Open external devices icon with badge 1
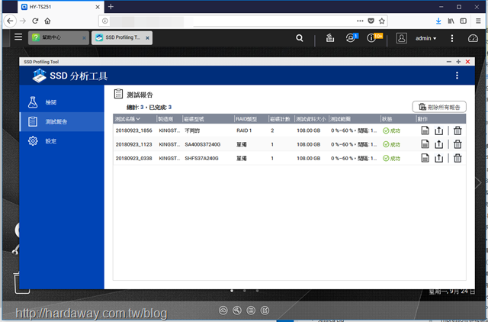Image resolution: width=488 pixels, height=322 pixels. tap(352, 37)
